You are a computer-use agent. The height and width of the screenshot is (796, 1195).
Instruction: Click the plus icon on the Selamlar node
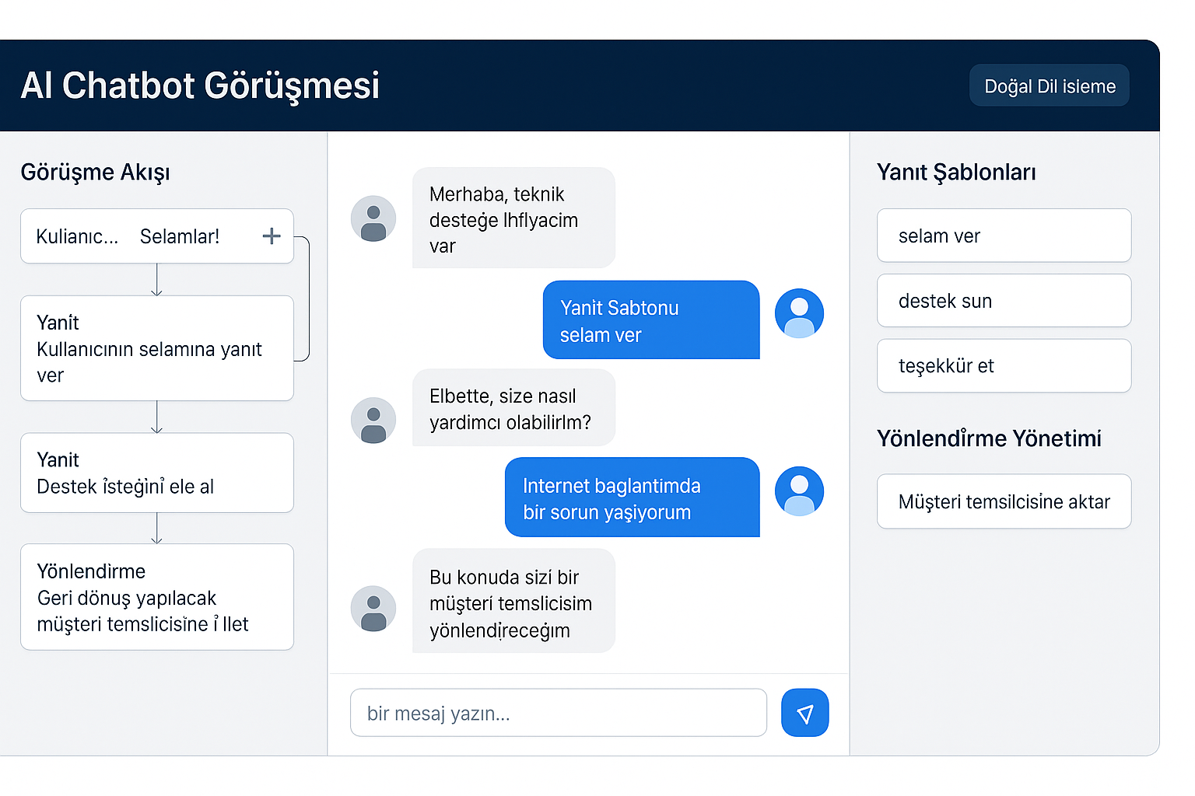click(272, 236)
